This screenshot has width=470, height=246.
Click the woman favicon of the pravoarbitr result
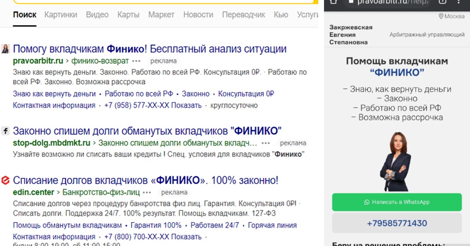pyautogui.click(x=5, y=49)
